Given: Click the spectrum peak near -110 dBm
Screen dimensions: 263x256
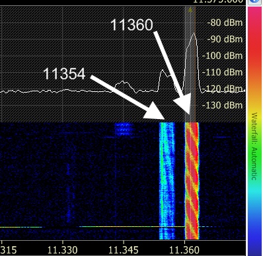Looking at the screenshot, I should point(163,71).
